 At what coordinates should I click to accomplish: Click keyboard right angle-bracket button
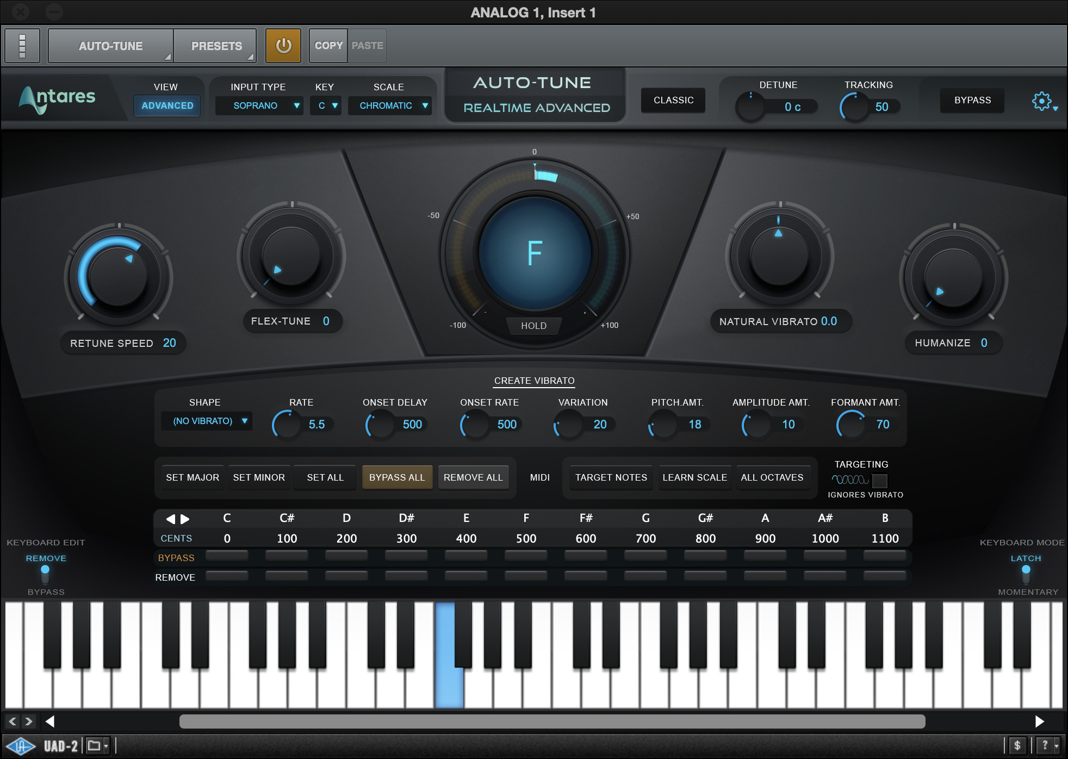coord(29,721)
